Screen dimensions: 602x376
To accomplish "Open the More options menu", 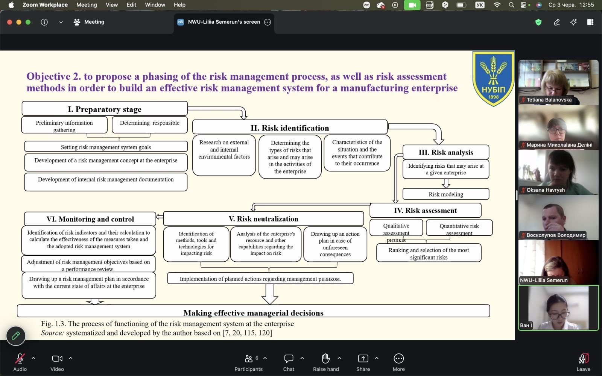I will [399, 362].
